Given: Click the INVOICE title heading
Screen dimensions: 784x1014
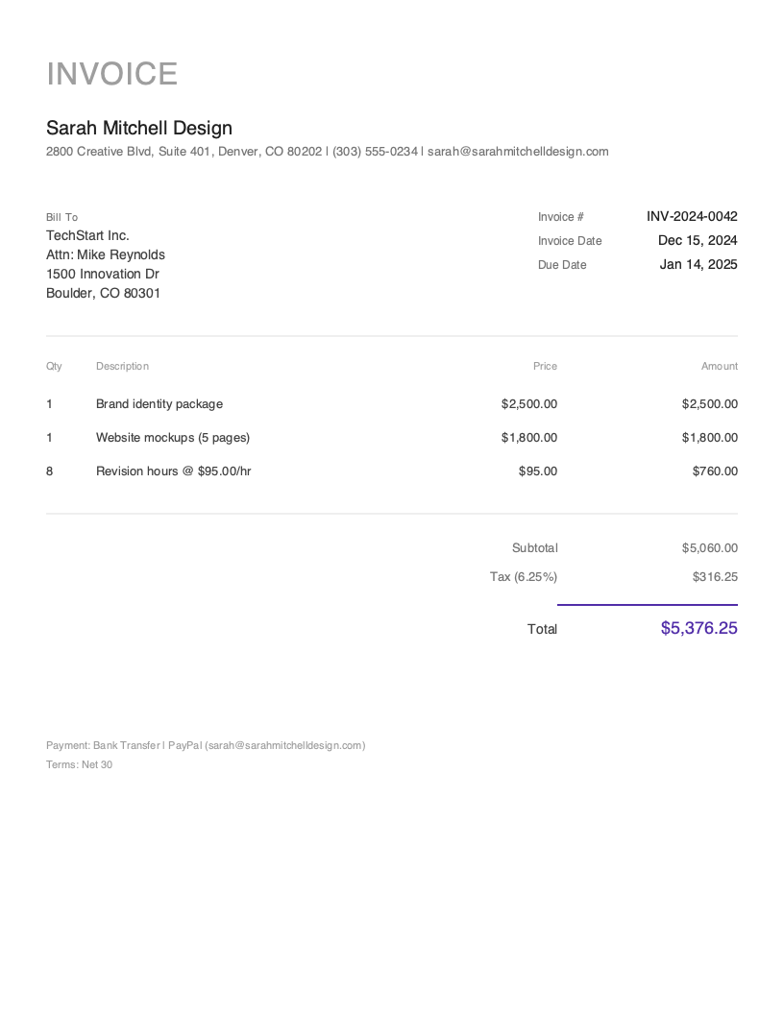Looking at the screenshot, I should pos(111,73).
